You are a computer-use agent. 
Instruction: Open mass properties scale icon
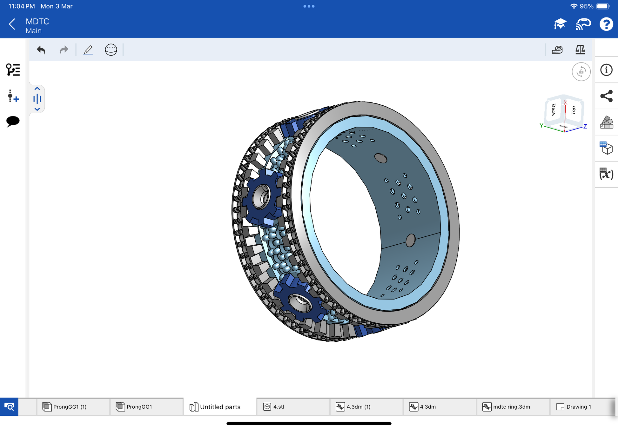(580, 50)
